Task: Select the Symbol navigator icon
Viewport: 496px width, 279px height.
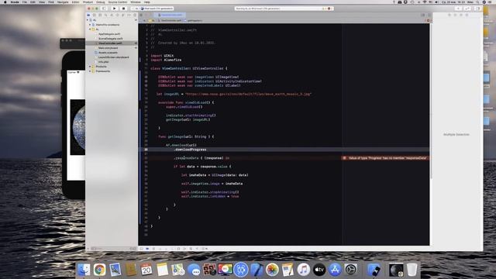Action: [x=100, y=15]
